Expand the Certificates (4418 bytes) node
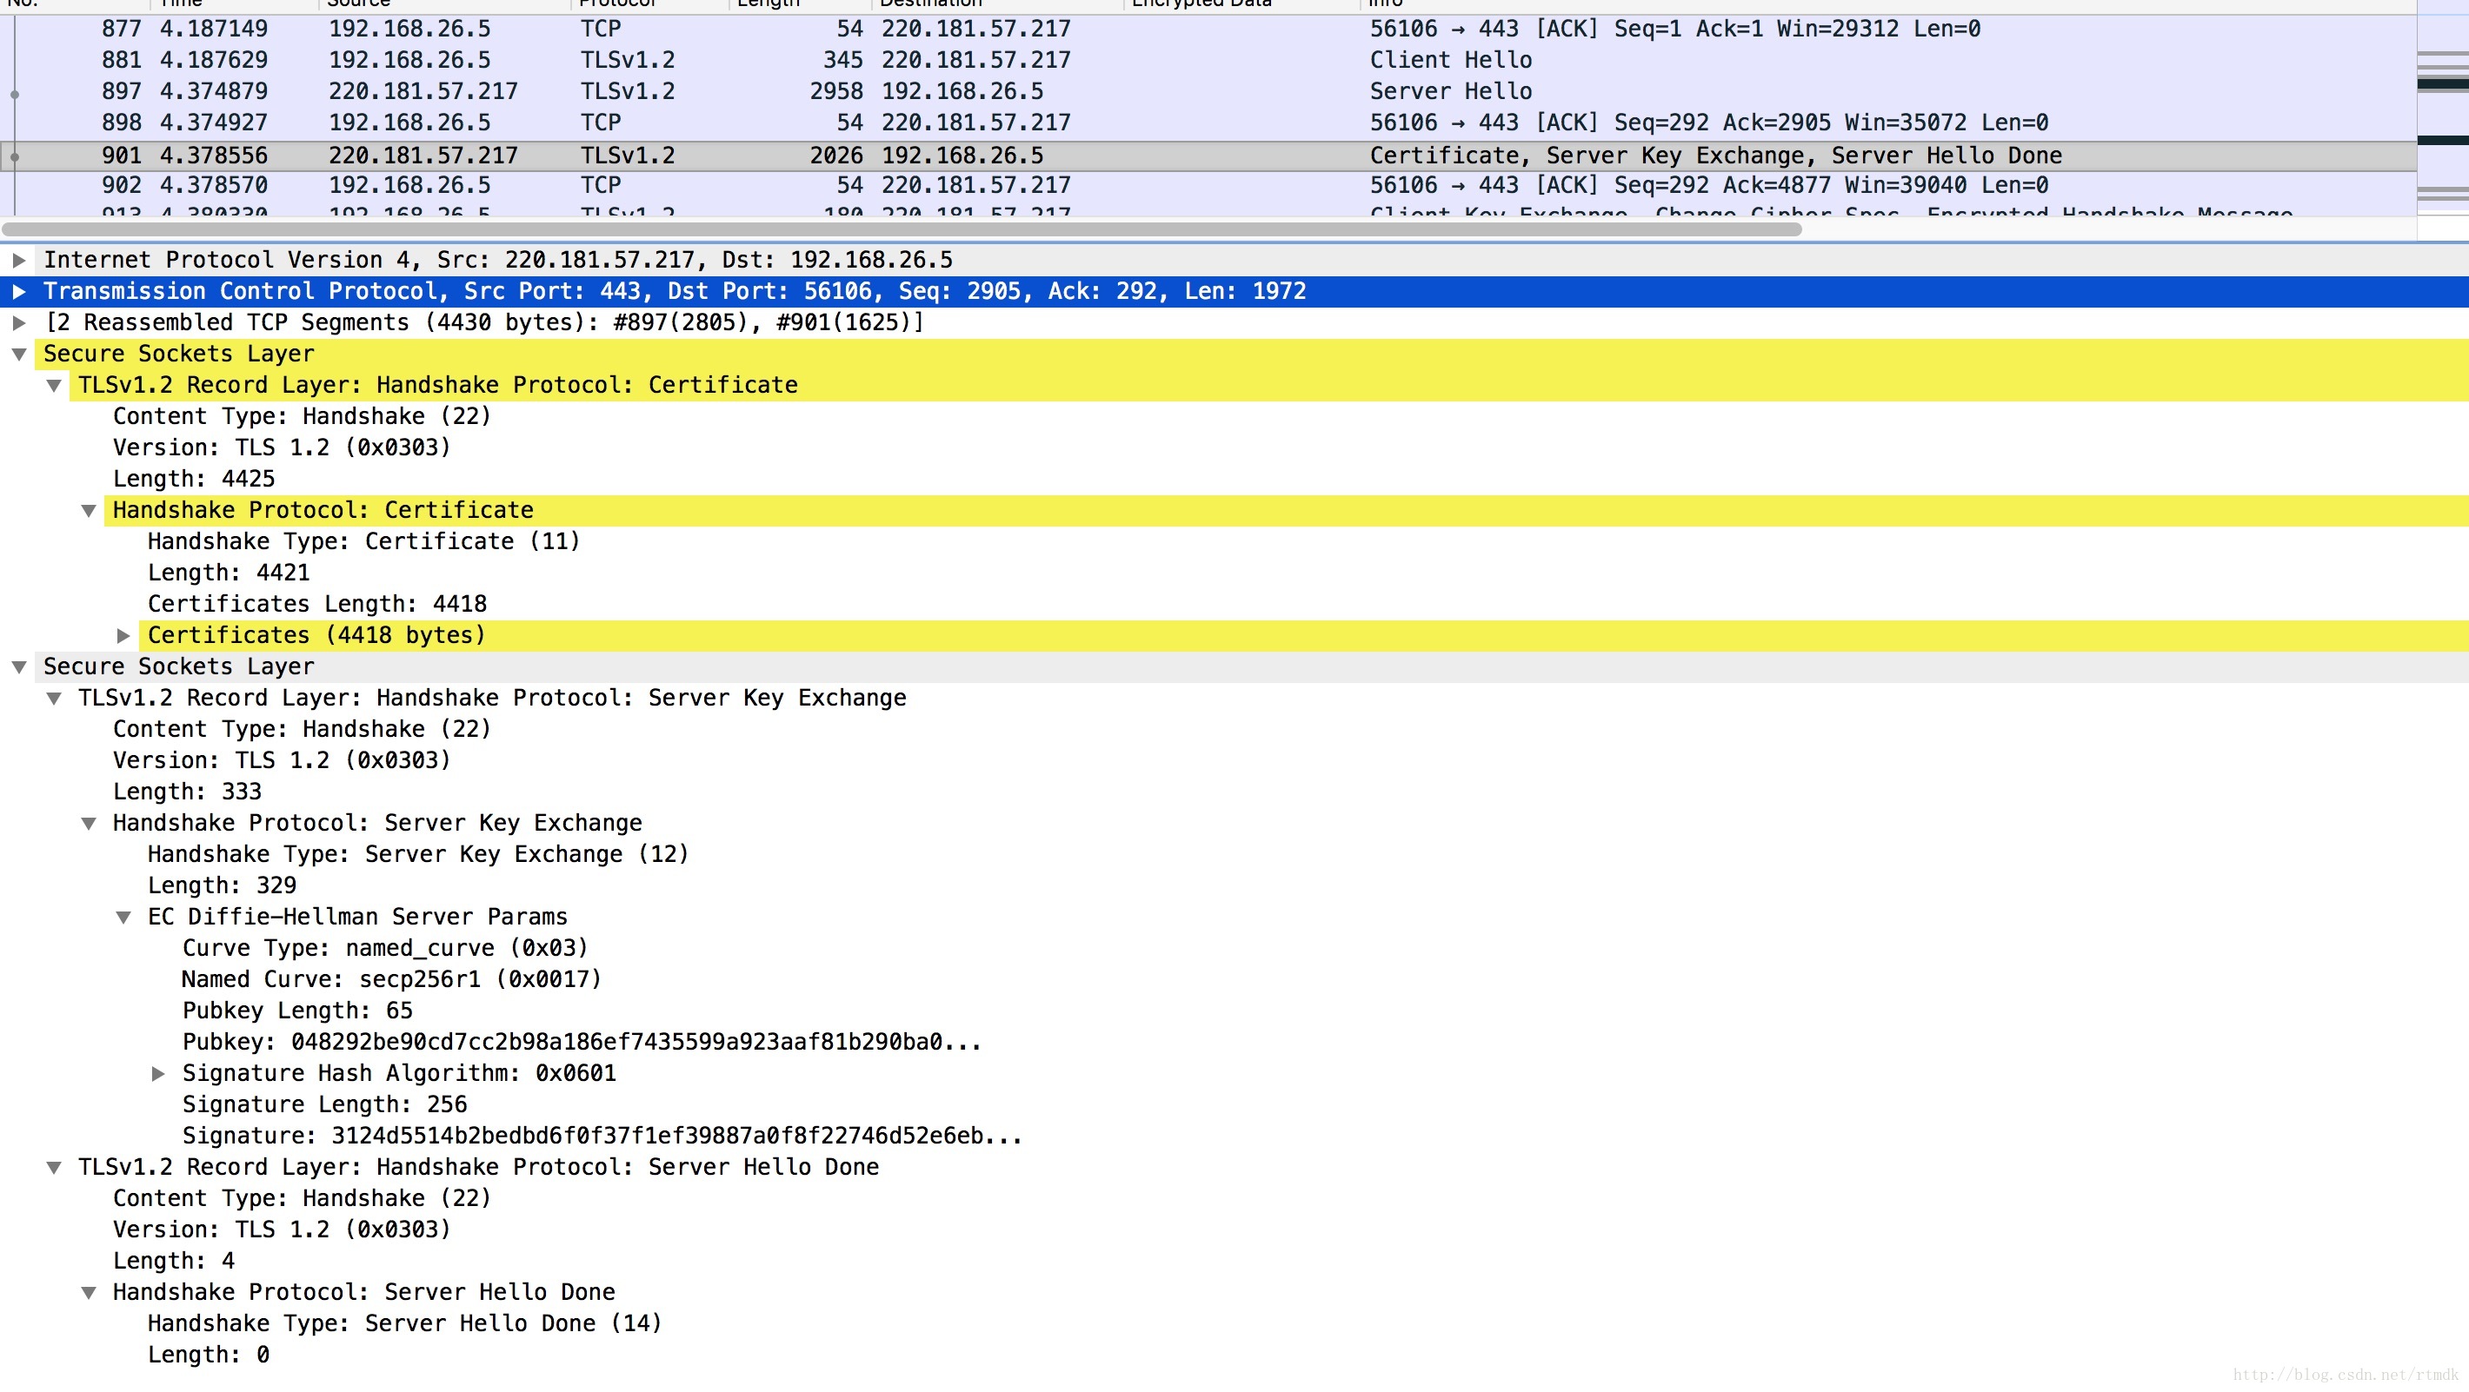 pos(123,636)
